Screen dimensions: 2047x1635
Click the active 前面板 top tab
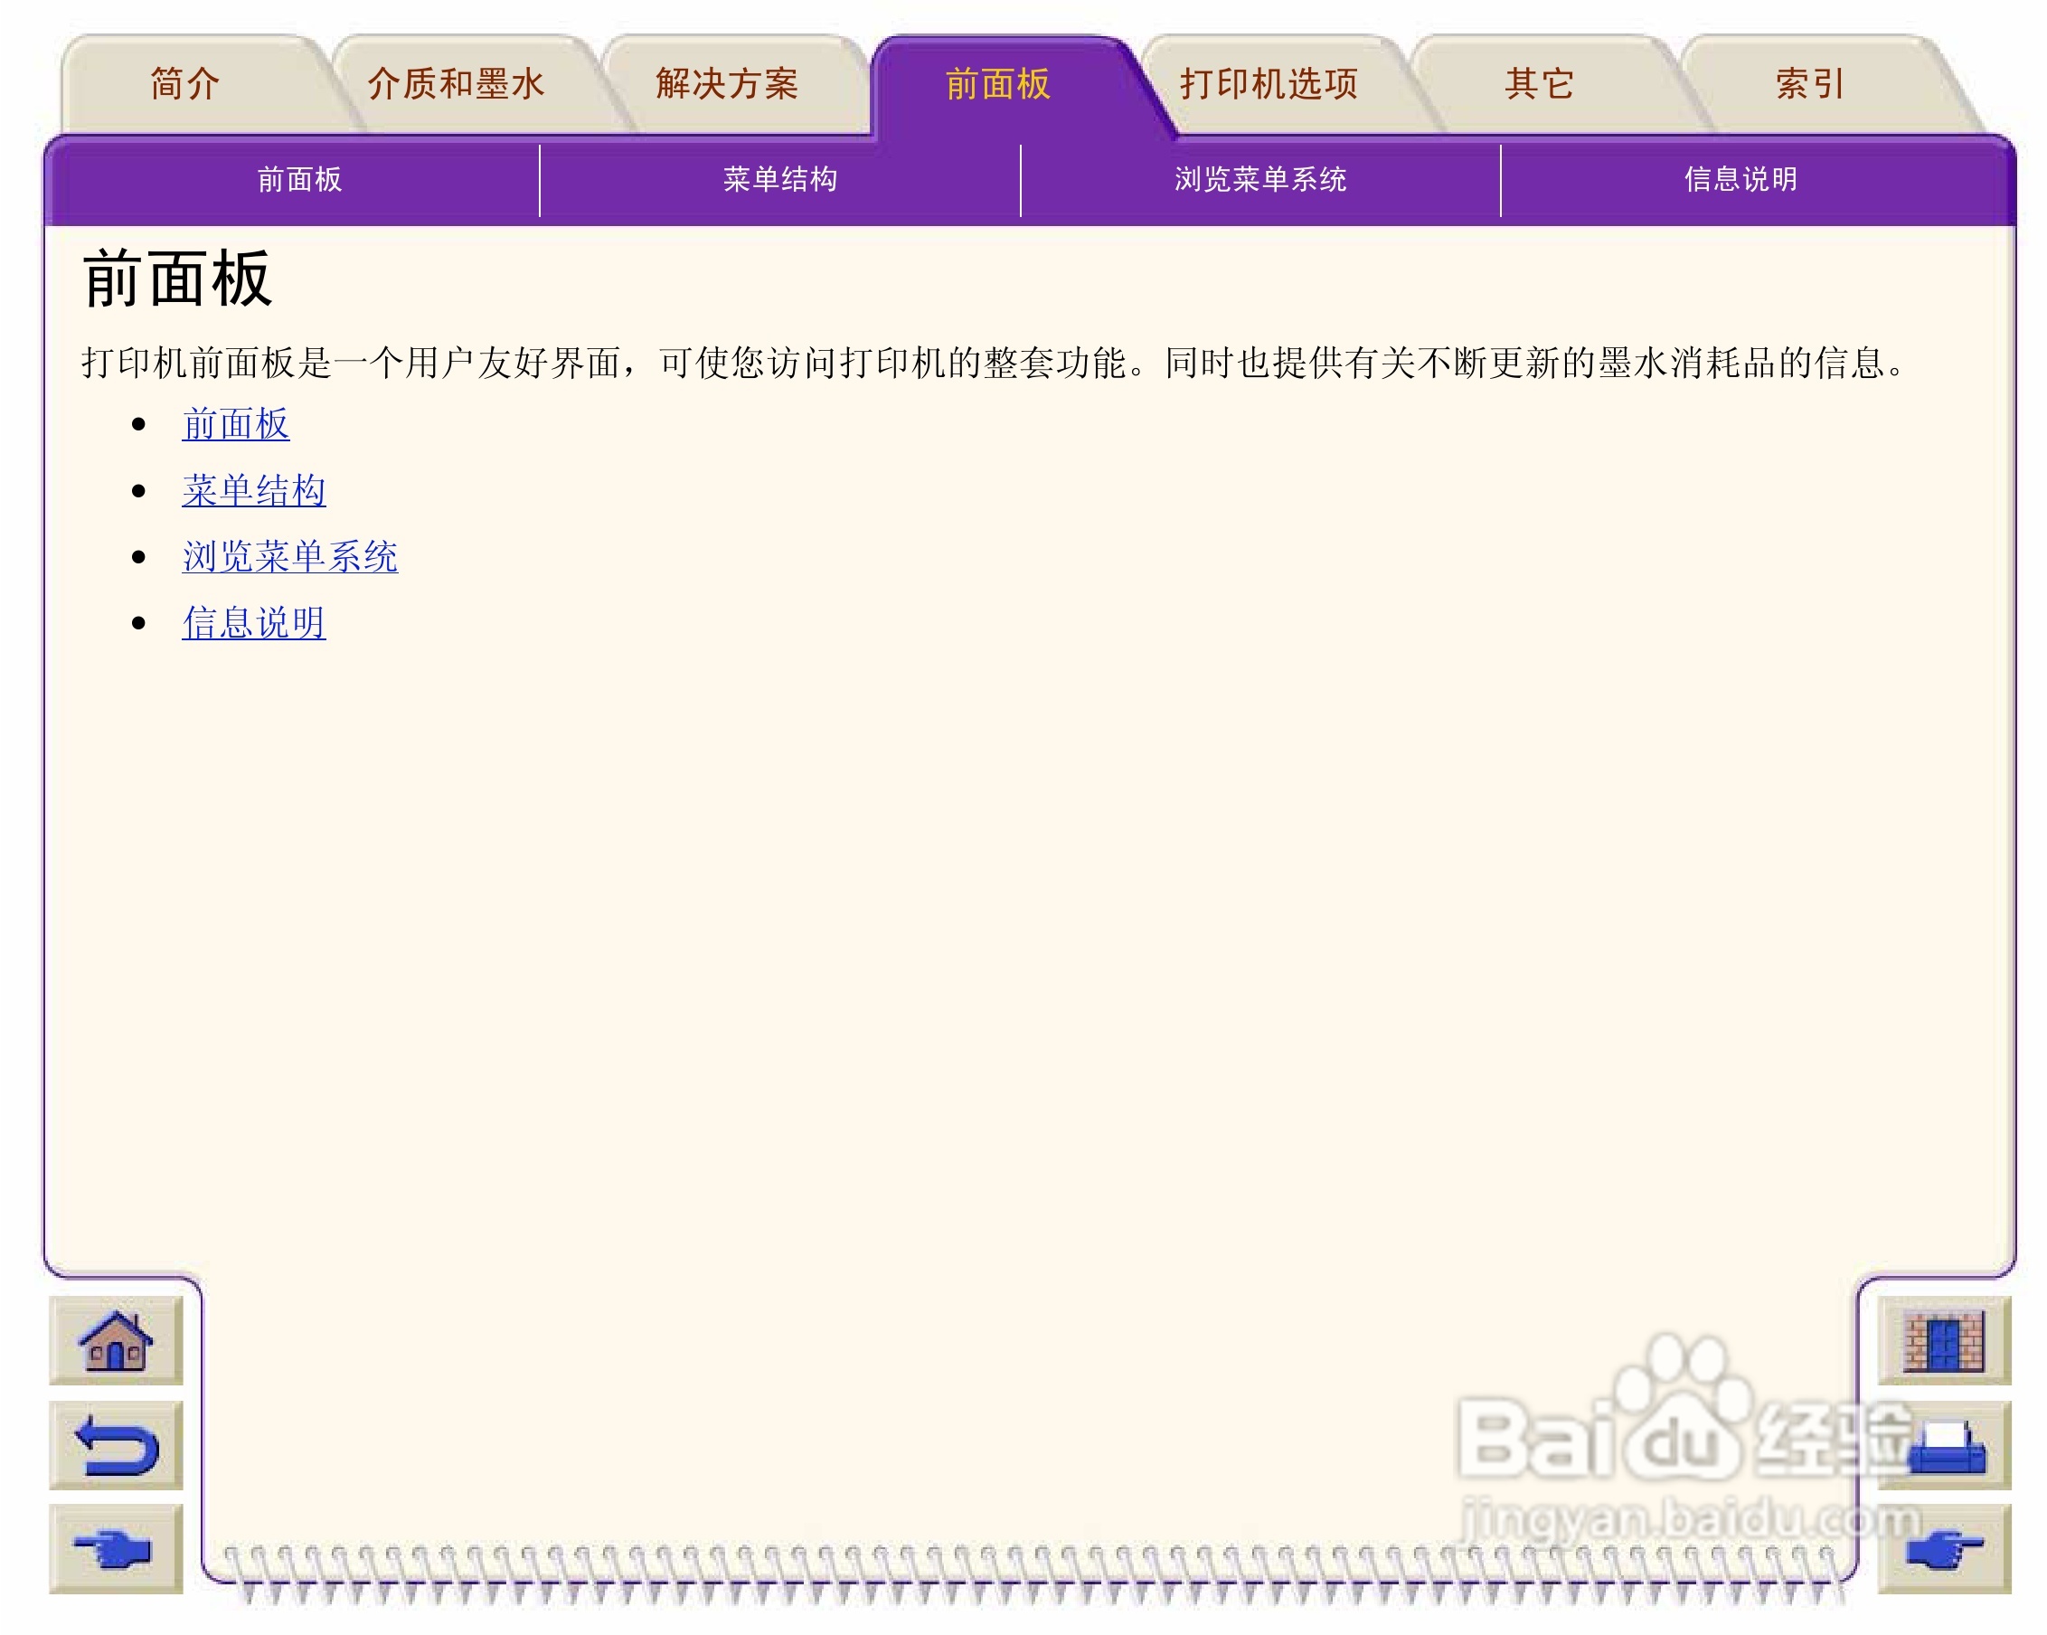pos(997,84)
